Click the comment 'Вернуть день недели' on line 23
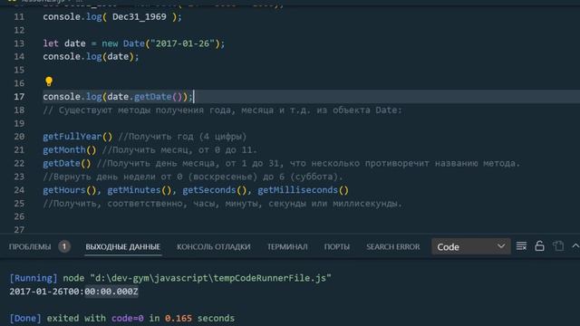This screenshot has height=326, width=580. click(x=193, y=177)
